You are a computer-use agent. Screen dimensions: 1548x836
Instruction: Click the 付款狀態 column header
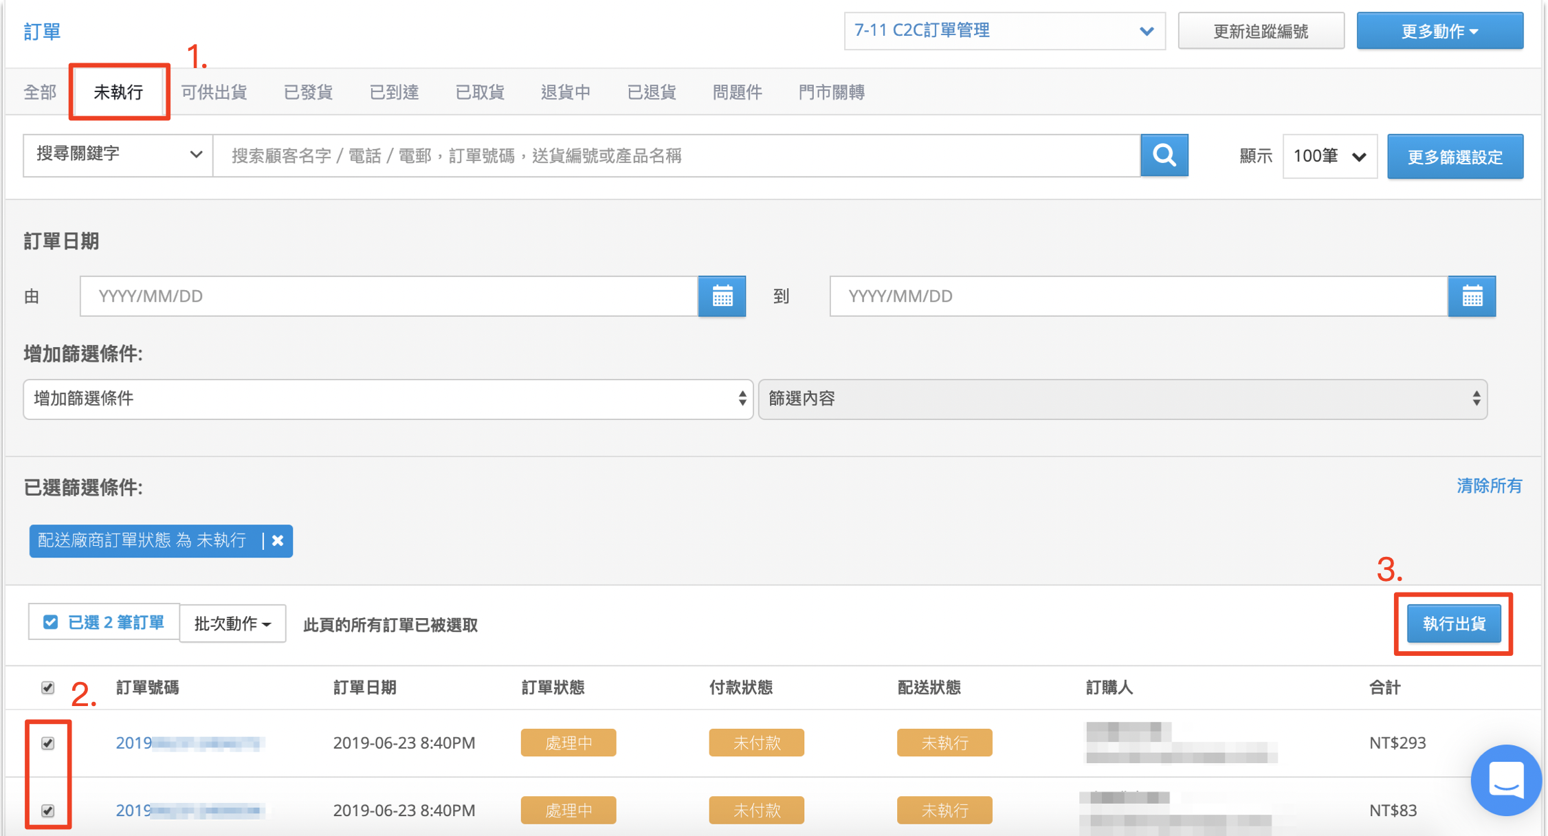[741, 687]
